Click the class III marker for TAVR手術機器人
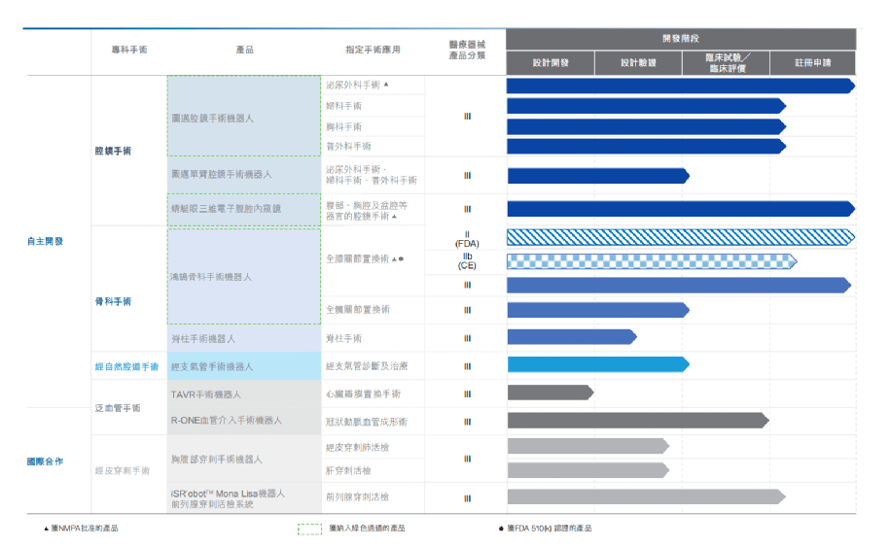This screenshot has width=890, height=547. [467, 393]
